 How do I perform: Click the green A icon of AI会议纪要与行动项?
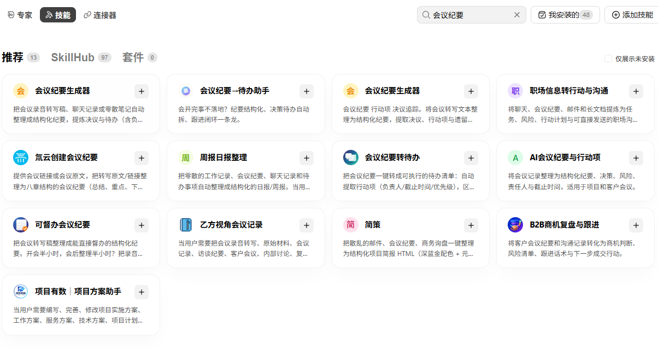click(x=515, y=158)
